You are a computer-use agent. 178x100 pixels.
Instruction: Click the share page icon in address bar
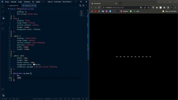click(x=145, y=7)
